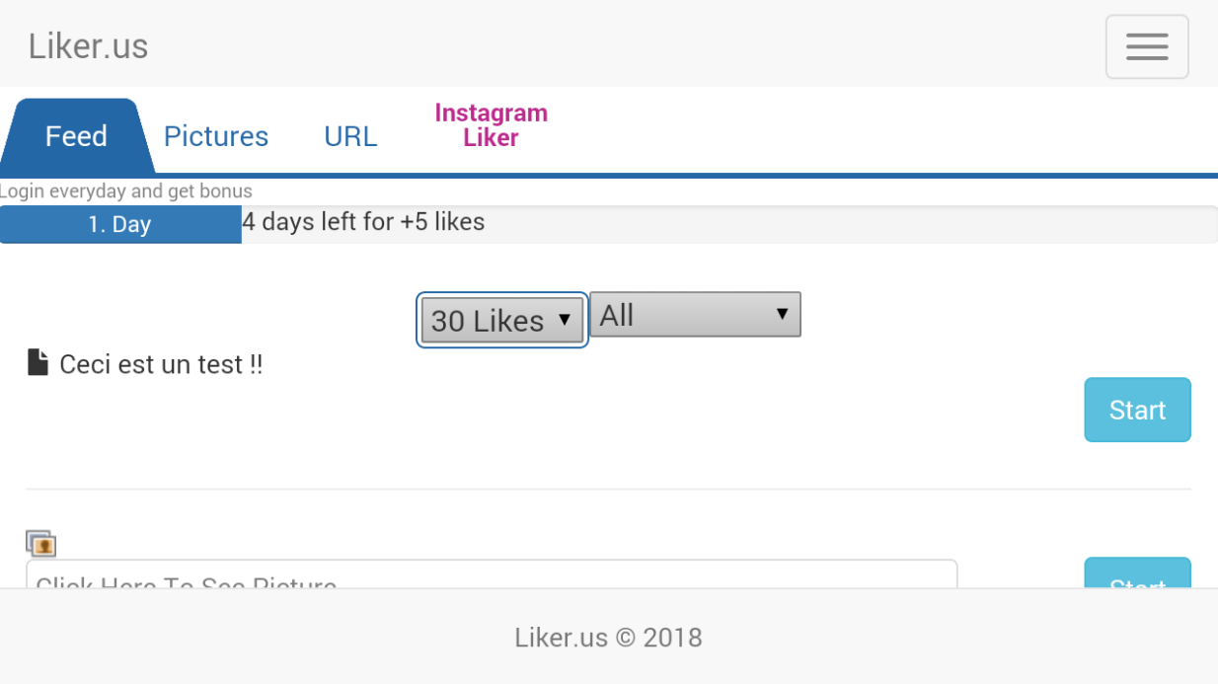This screenshot has height=684, width=1218.
Task: Select the post text Ceci est un test
Action: (x=161, y=365)
